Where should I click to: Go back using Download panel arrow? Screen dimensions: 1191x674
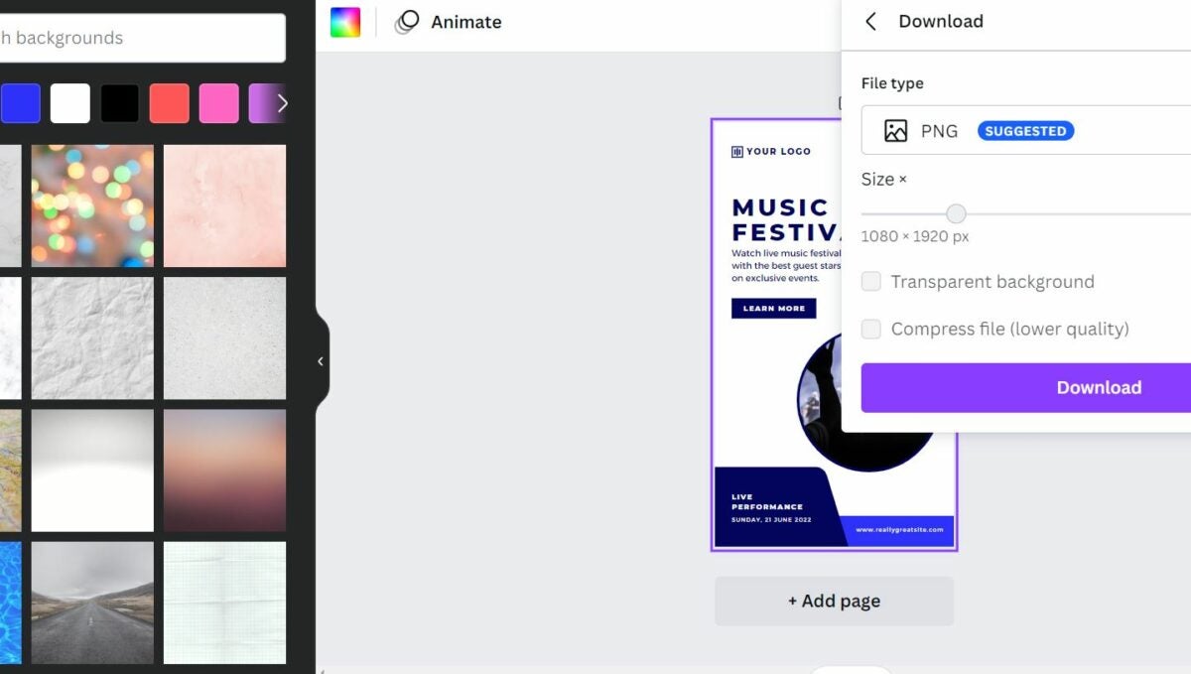pos(870,22)
